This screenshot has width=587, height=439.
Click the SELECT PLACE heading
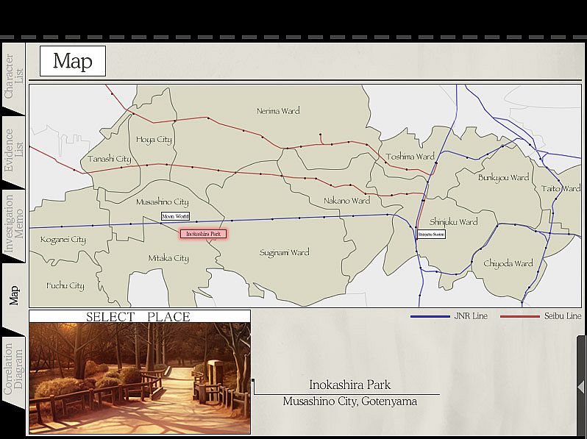(x=138, y=317)
